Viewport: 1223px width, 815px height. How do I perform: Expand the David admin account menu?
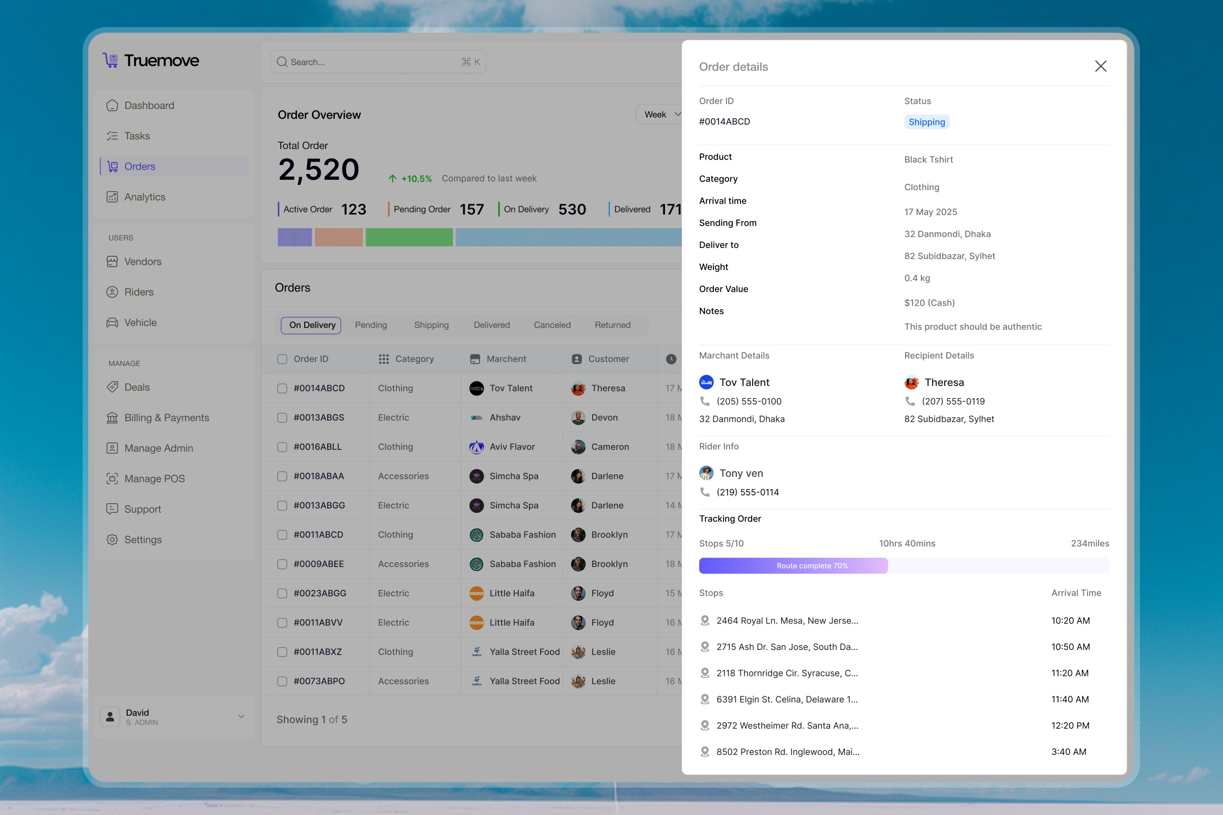click(241, 717)
